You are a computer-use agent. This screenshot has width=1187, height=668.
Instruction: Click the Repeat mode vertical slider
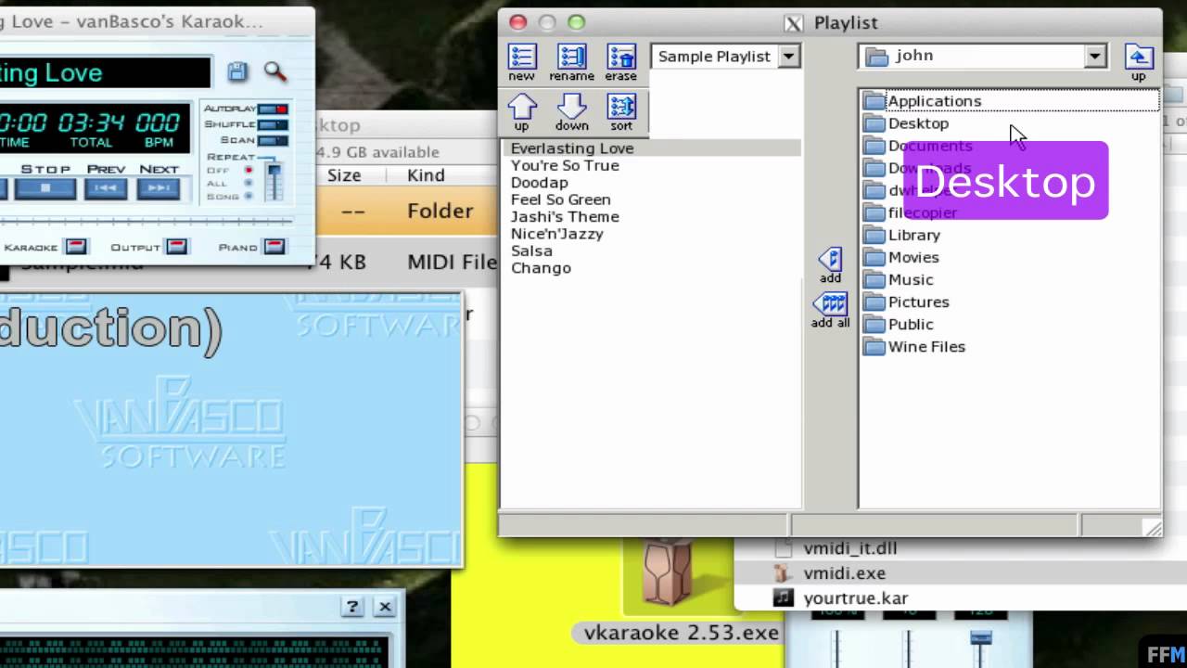click(x=274, y=181)
